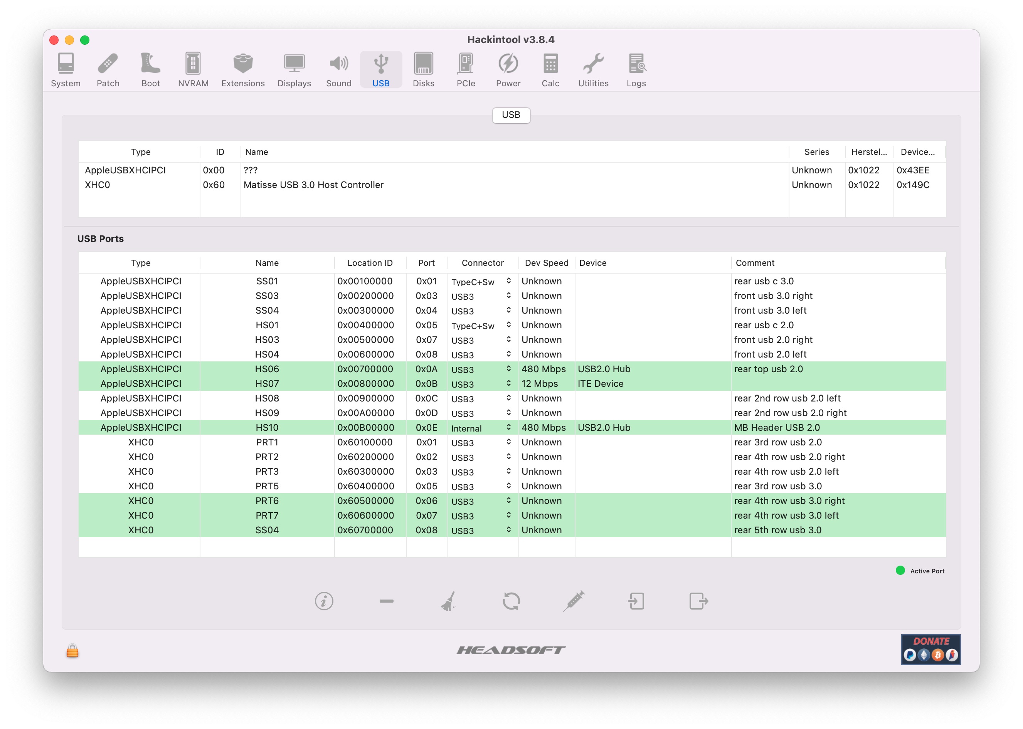Click the minus remove port icon

coord(386,601)
